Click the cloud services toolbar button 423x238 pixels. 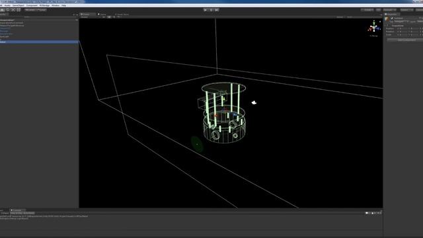pyautogui.click(x=378, y=10)
